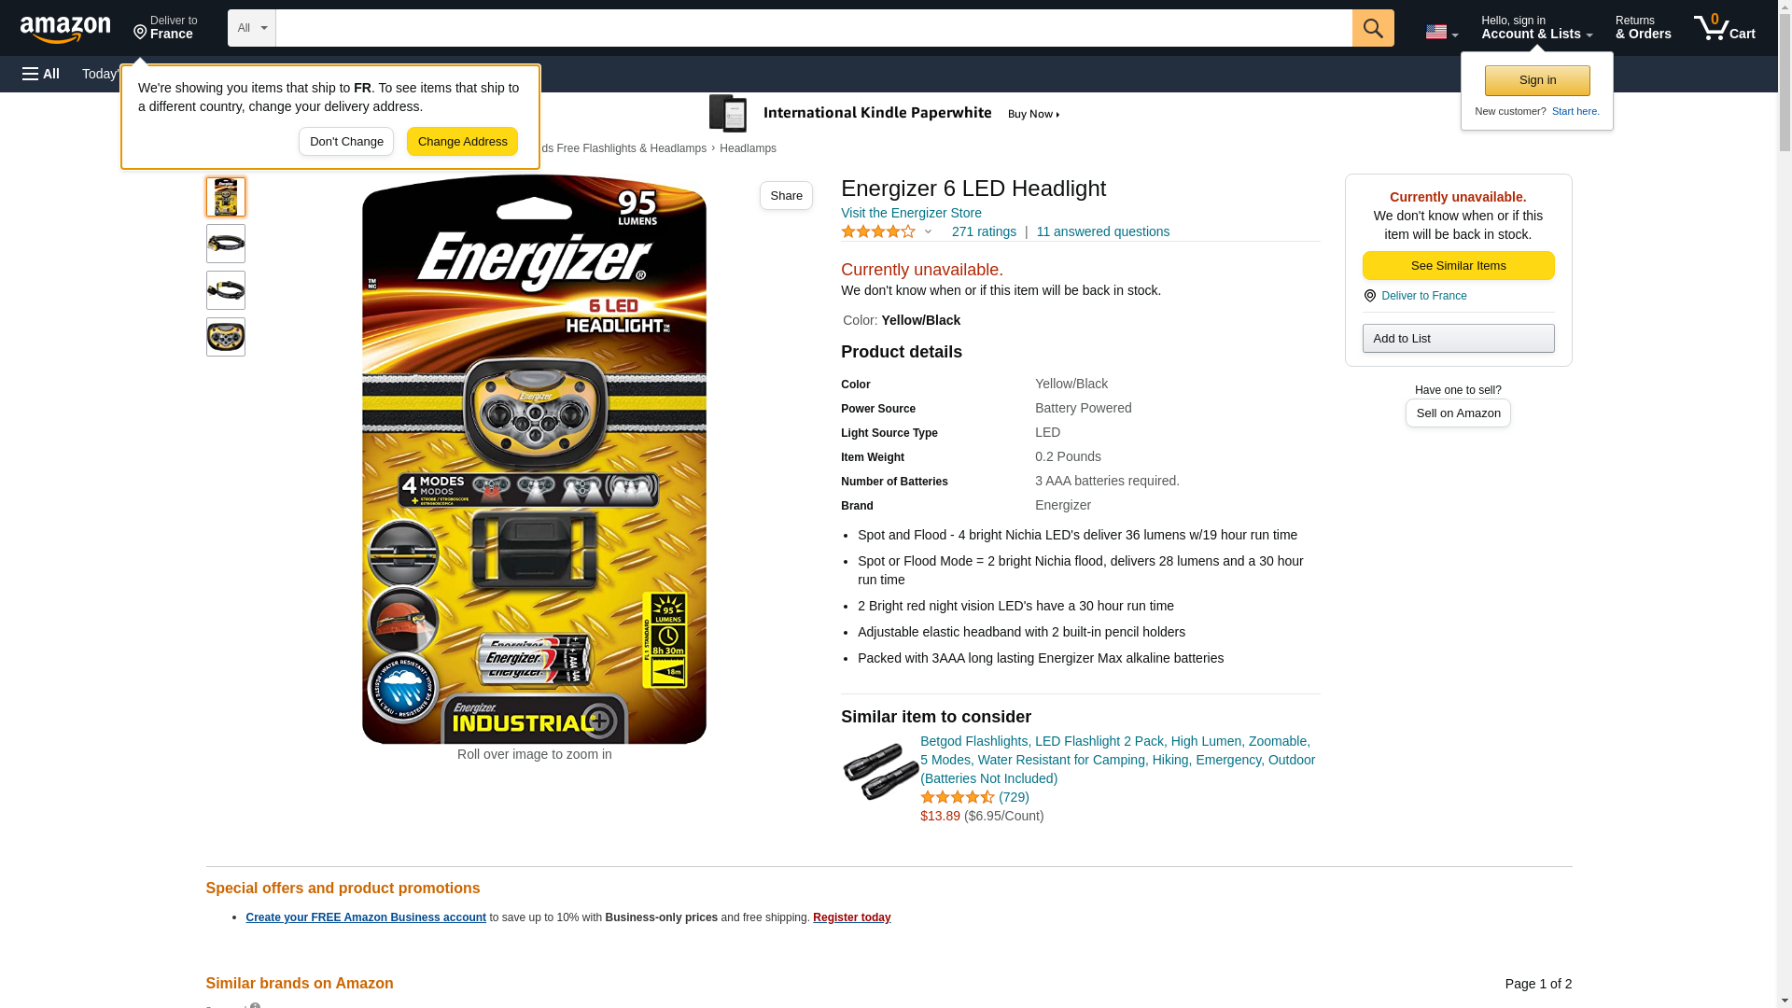Click the Sign in button
Screen dimensions: 1792x1008
1537,80
